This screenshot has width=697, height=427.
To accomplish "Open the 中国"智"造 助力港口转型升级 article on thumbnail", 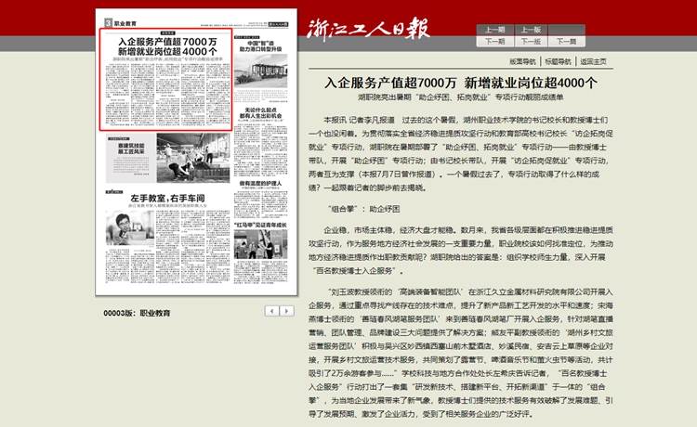I will 260,46.
